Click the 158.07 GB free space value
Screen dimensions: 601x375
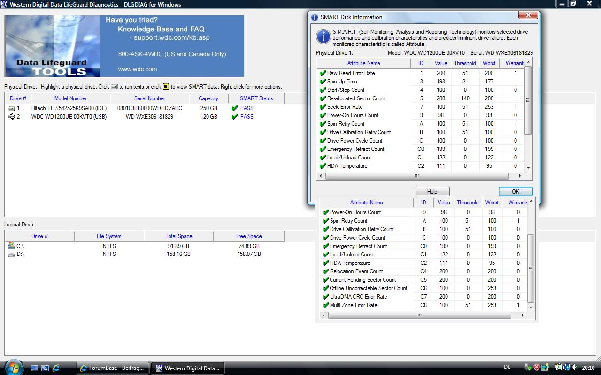pos(249,254)
